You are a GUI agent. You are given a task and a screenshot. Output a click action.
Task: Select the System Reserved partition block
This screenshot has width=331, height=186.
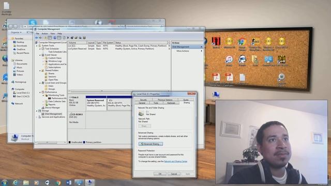point(96,103)
